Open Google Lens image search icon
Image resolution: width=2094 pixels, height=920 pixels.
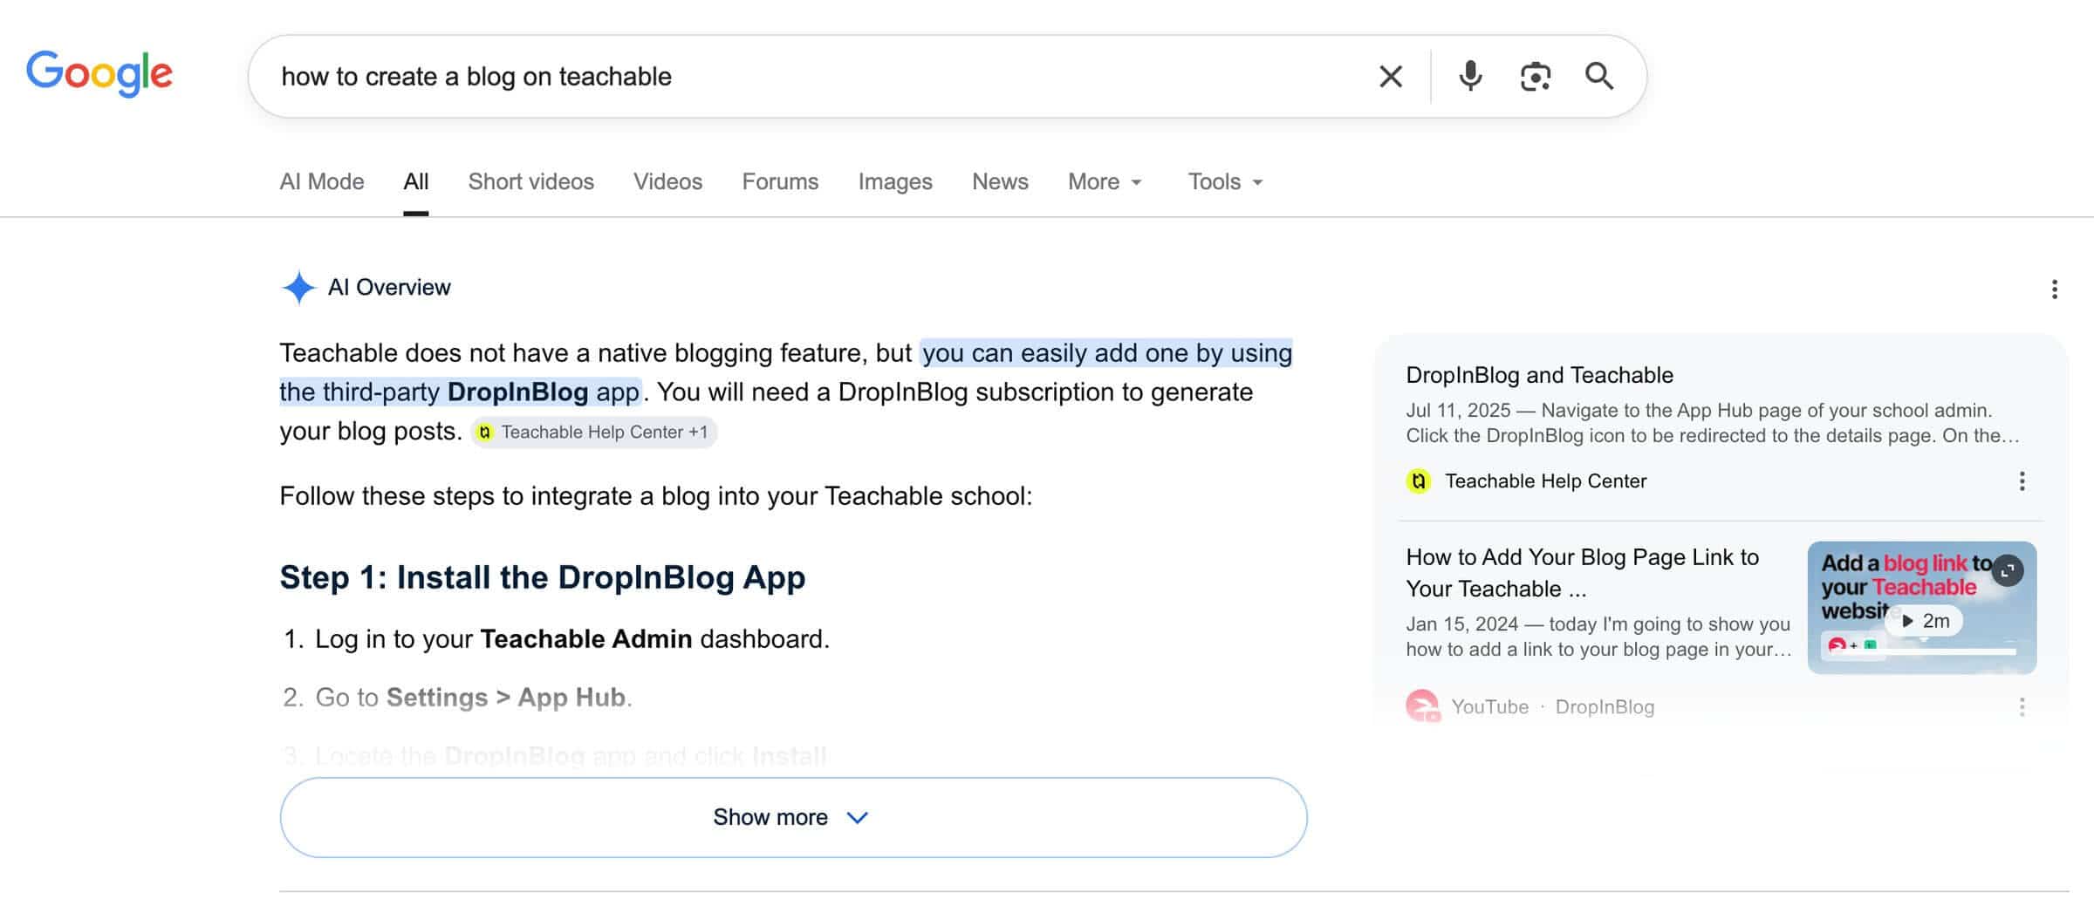[1536, 77]
